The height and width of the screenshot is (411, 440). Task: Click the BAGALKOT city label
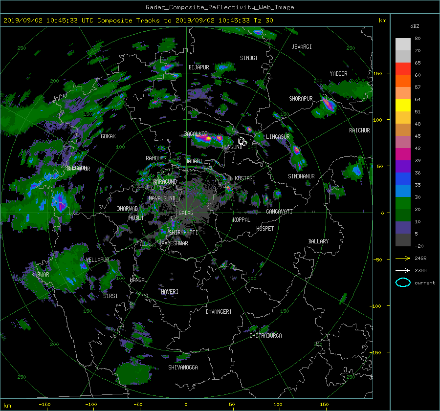click(x=196, y=134)
